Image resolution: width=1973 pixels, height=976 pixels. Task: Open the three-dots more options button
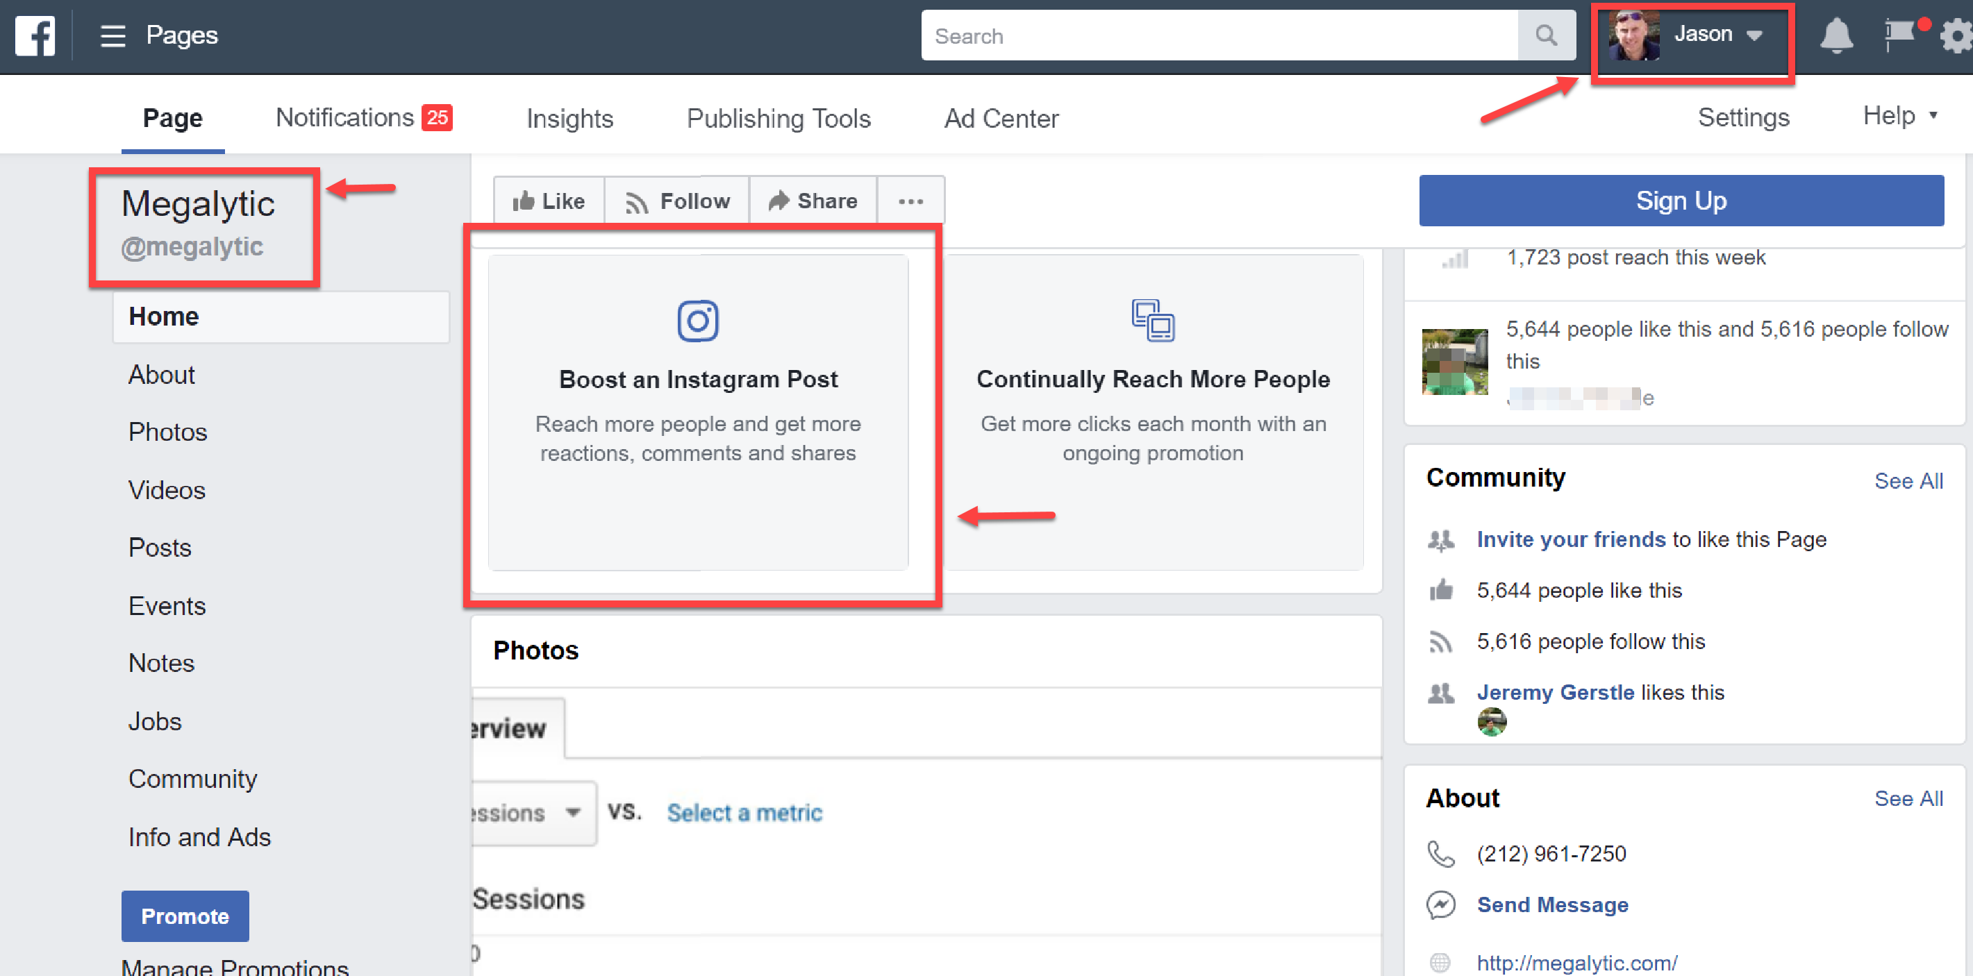[x=910, y=201]
